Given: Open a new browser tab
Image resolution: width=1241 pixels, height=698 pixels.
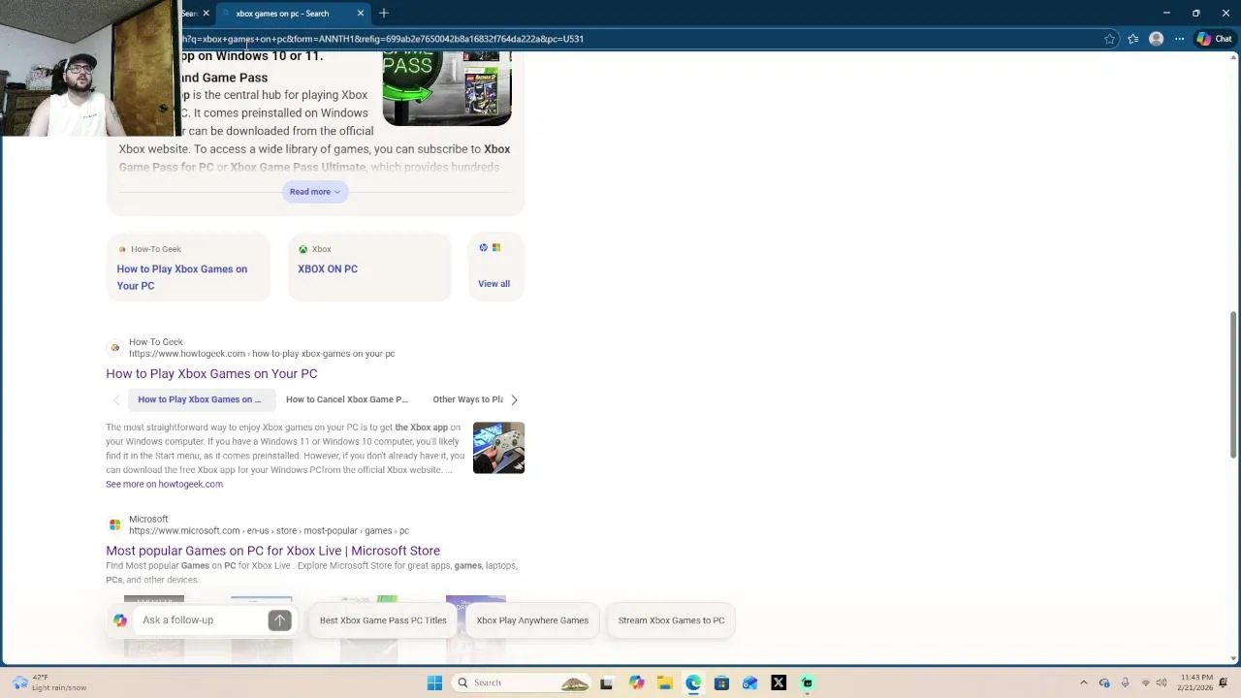Looking at the screenshot, I should pos(384,13).
